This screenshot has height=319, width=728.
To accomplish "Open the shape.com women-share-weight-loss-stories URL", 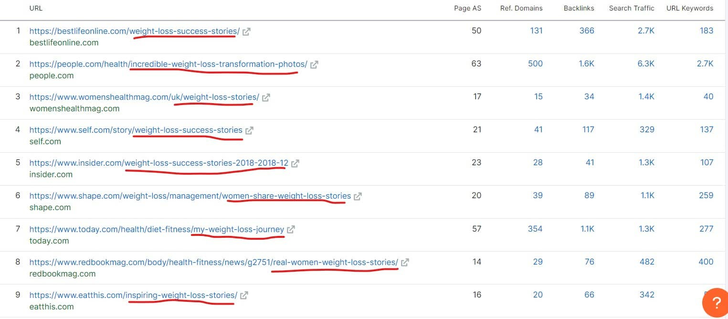I will [x=190, y=196].
